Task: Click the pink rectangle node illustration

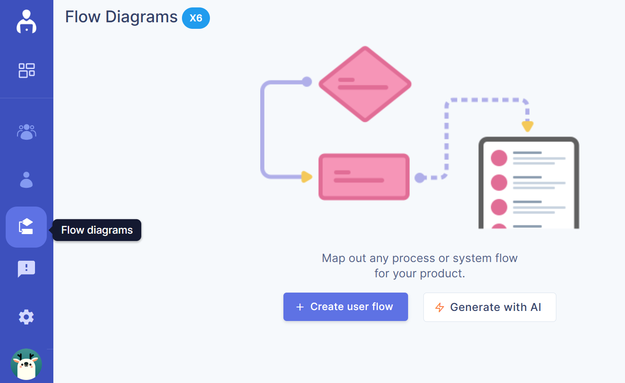Action: [364, 176]
